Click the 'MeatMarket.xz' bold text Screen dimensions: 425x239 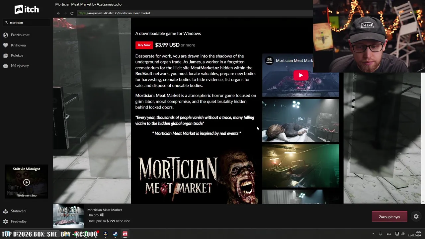tap(205, 68)
